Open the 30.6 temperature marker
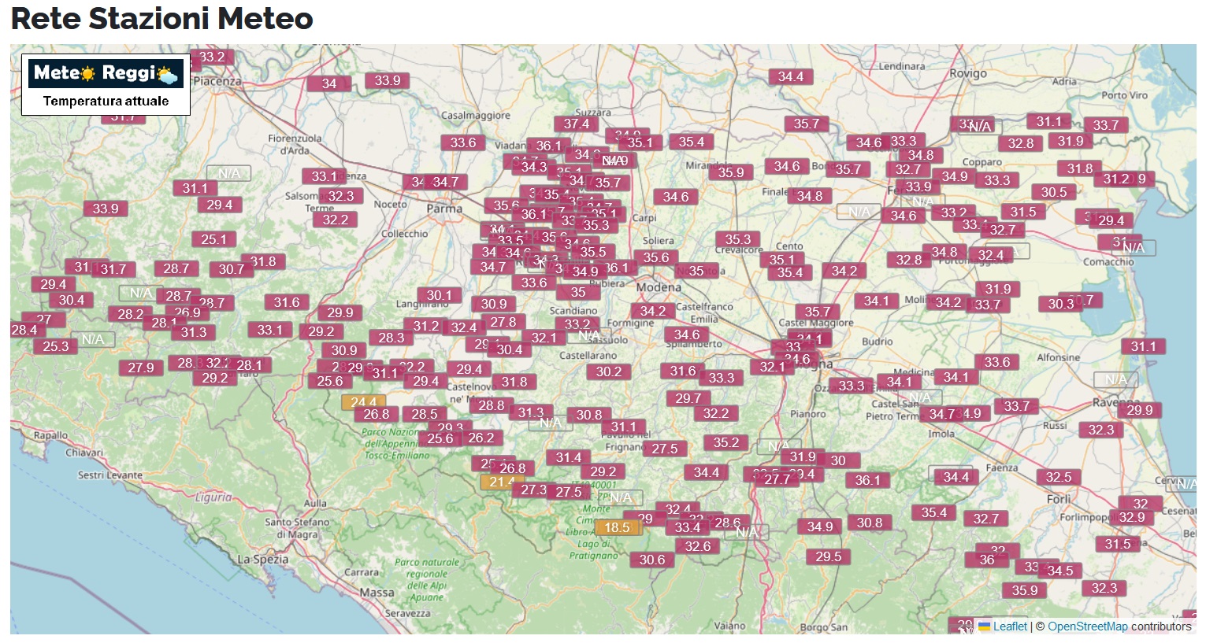The image size is (1206, 643). (x=652, y=560)
